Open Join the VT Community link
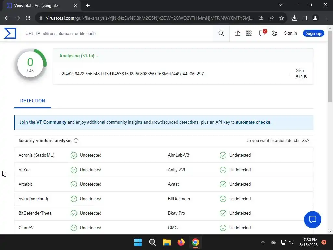This screenshot has height=250, width=333. tap(43, 122)
